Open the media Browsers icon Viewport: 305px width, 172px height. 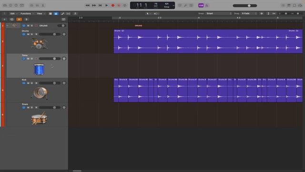click(x=300, y=5)
